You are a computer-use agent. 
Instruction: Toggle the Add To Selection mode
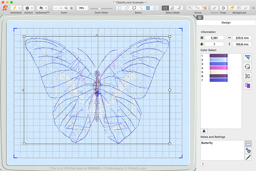172,8
